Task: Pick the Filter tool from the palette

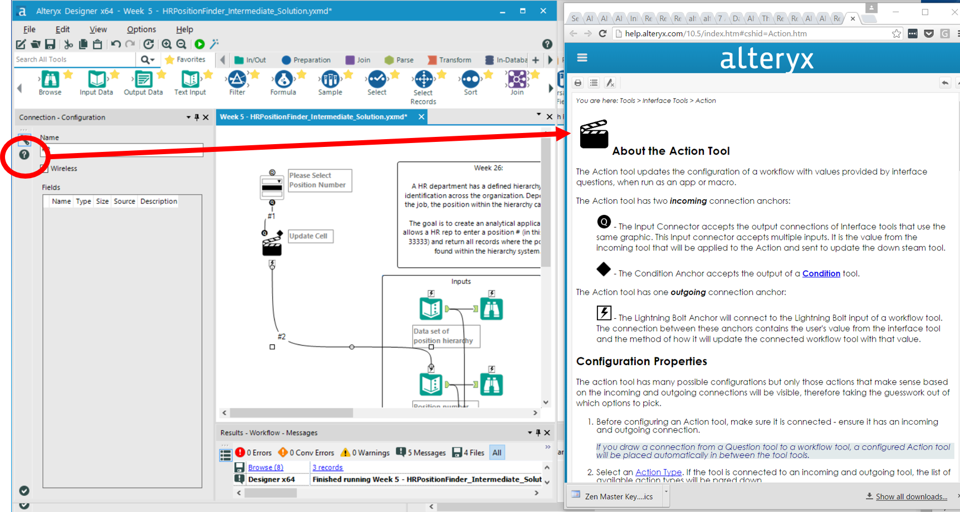Action: (237, 83)
